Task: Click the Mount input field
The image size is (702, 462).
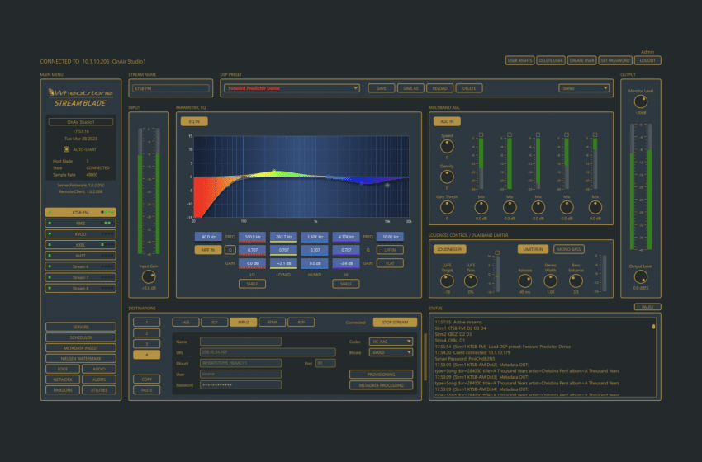Action: point(240,363)
